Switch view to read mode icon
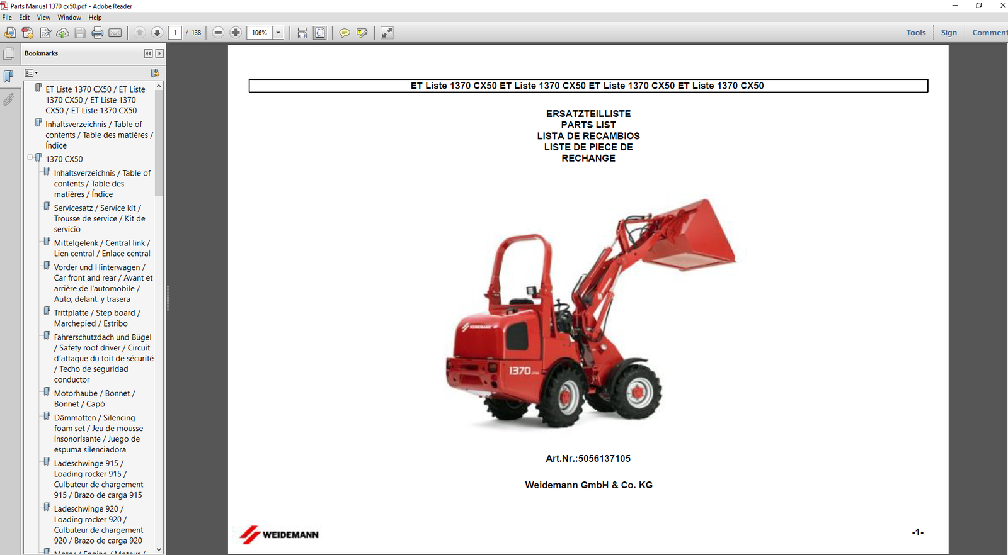 387,33
